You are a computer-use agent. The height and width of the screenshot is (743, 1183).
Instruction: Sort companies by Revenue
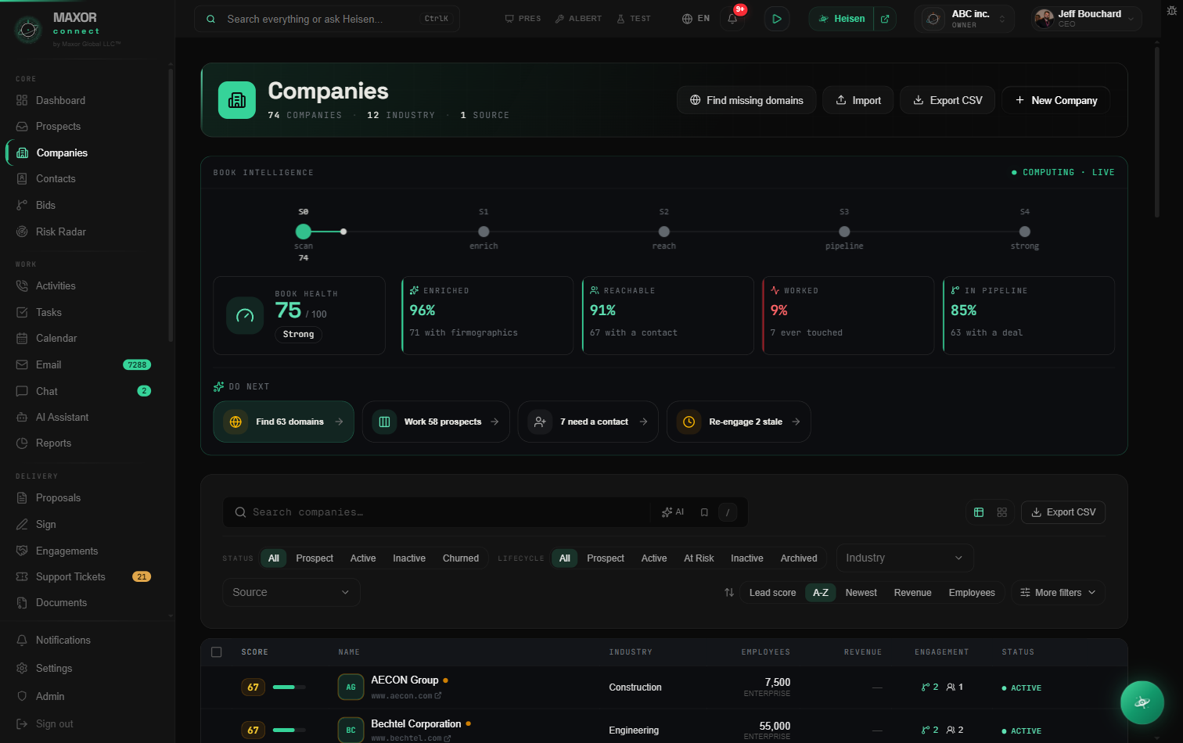912,593
